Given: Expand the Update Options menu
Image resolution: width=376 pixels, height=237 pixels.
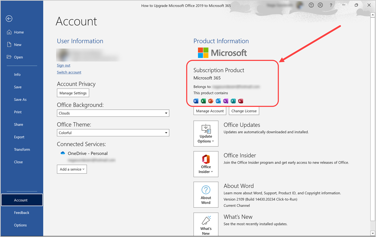Looking at the screenshot, I should [x=206, y=134].
